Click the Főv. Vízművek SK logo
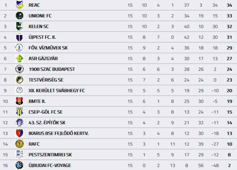Viewport: 237px width, 170px height. pyautogui.click(x=19, y=48)
